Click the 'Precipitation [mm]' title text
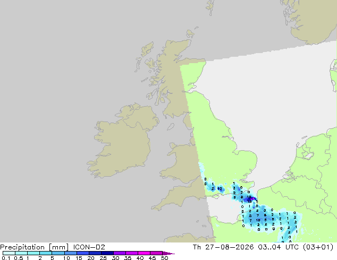Viewport: 337px width, 260px height. (x=35, y=247)
